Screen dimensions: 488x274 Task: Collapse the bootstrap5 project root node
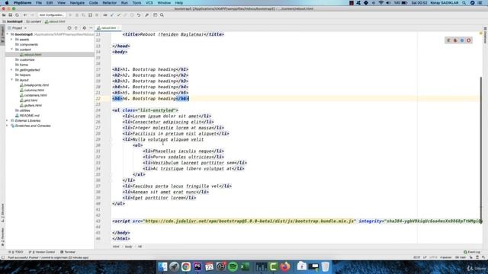[x=8, y=34]
